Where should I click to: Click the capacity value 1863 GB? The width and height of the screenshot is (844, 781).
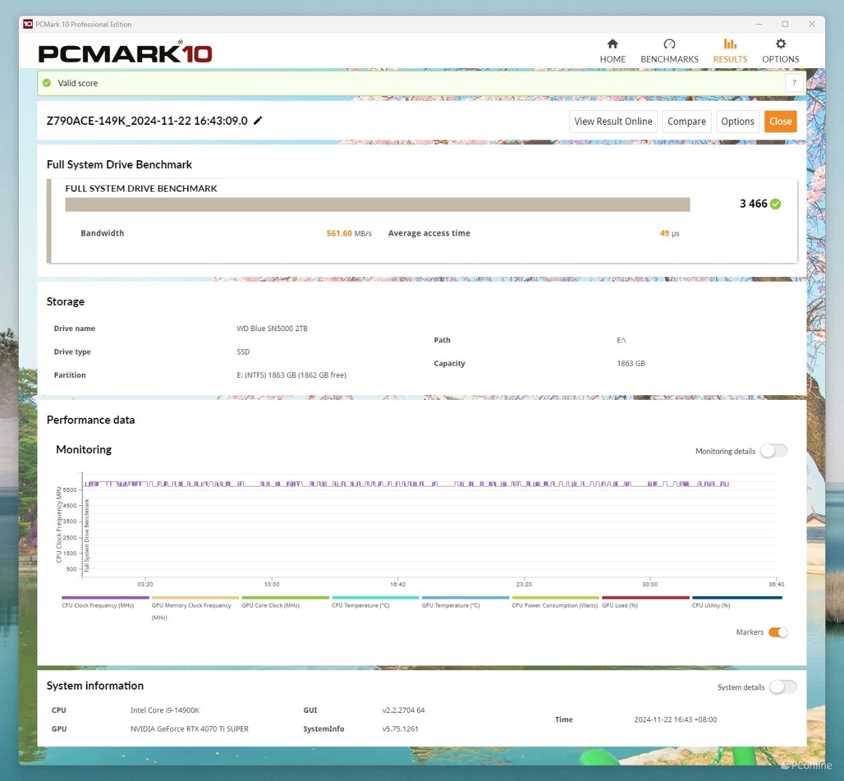630,364
